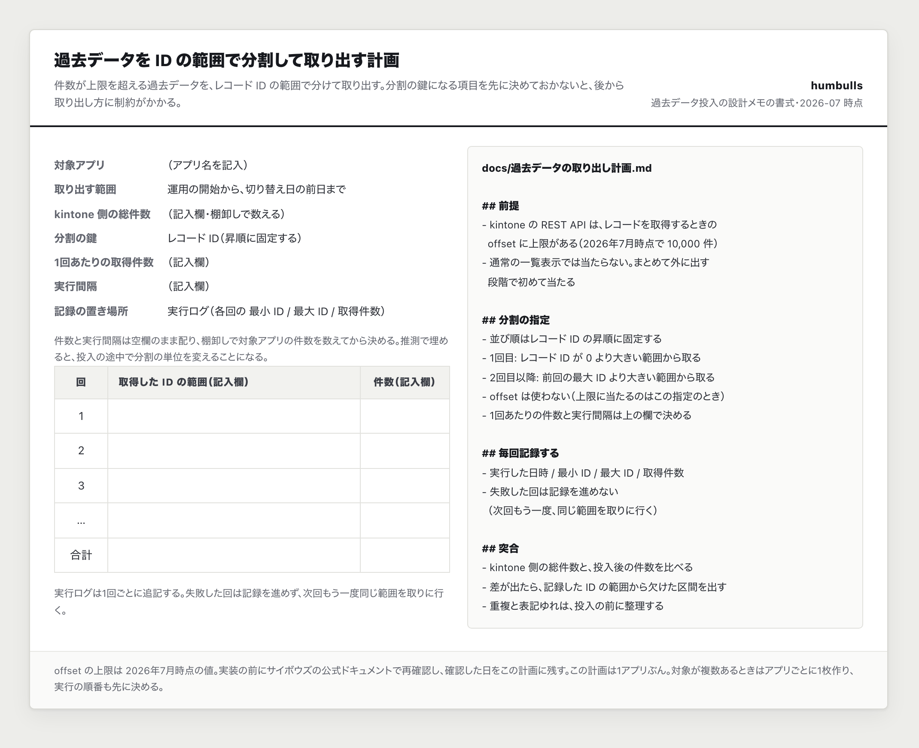Click the heading ## 突合
This screenshot has width=919, height=748.
pyautogui.click(x=500, y=548)
